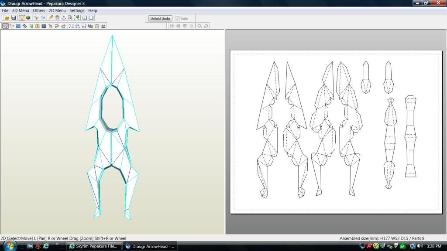Click the volume speaker tray icon
Image resolution: width=447 pixels, height=251 pixels.
click(x=420, y=246)
